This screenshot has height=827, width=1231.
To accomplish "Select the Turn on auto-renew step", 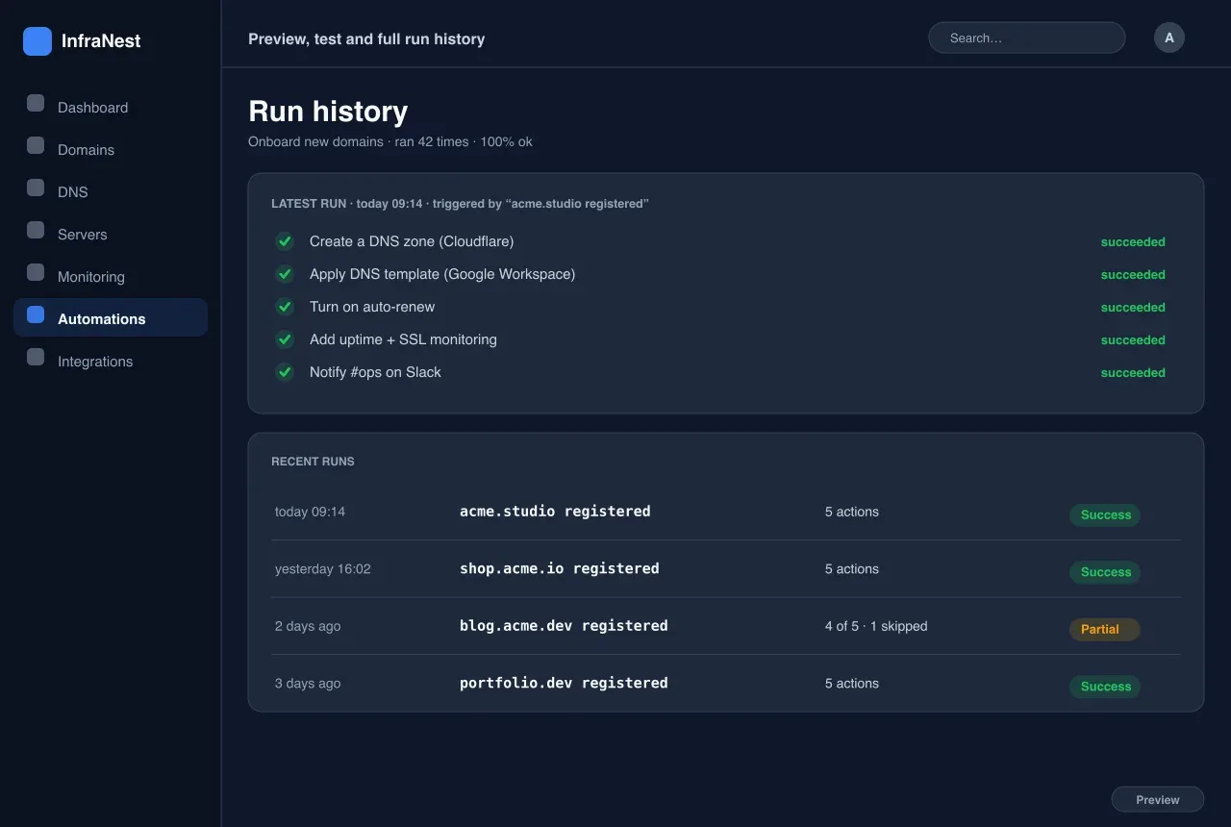I will click(372, 307).
